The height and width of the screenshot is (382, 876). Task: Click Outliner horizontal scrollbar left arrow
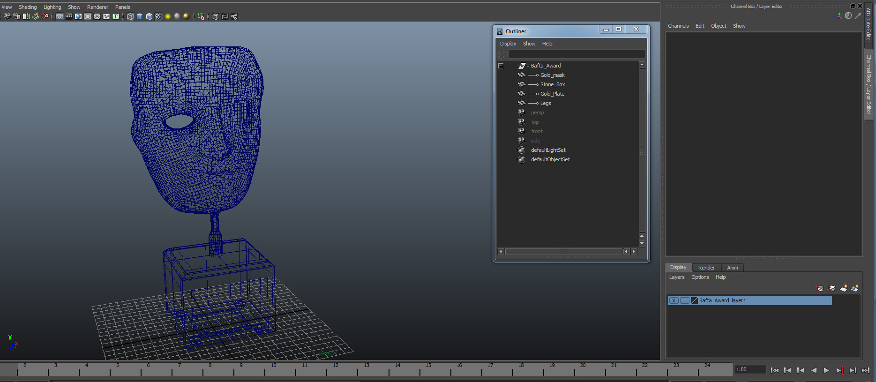click(x=501, y=252)
